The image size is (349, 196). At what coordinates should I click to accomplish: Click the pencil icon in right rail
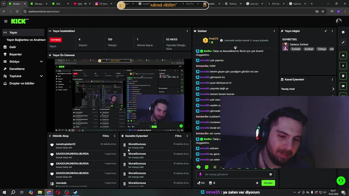click(x=343, y=42)
